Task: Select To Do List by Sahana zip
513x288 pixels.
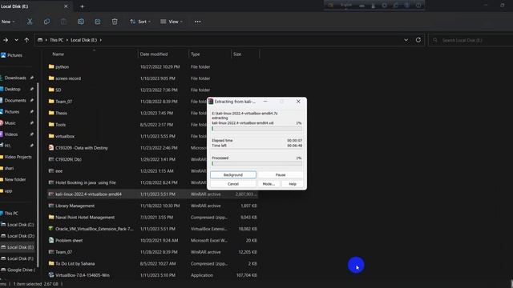Action: coord(75,263)
